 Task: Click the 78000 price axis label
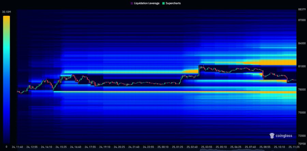tap(302, 89)
